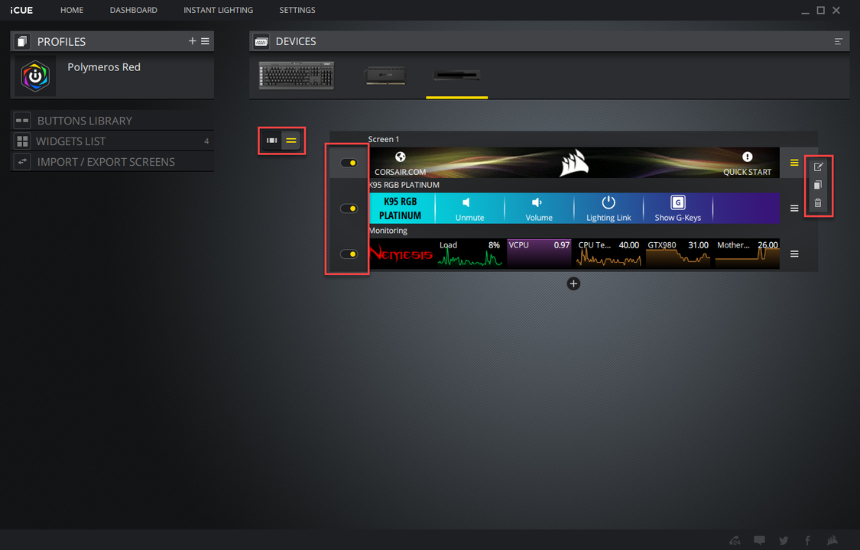
Task: Click the Unmute speaker button
Action: [469, 209]
